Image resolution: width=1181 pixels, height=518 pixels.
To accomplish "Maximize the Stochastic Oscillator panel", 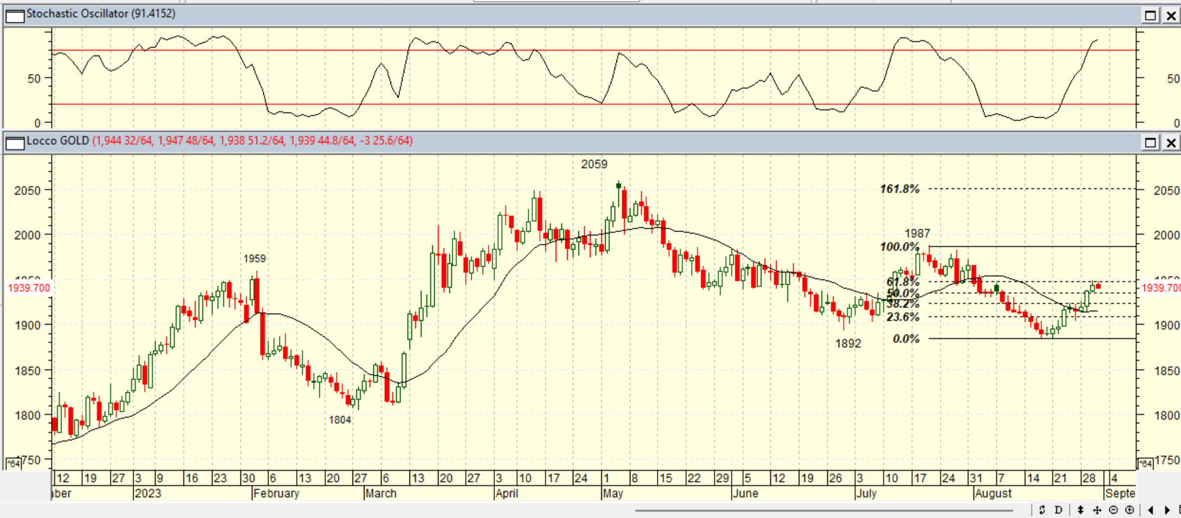I will [x=1150, y=16].
